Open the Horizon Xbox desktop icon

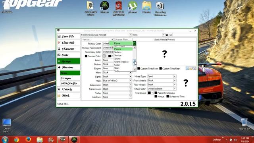[x=104, y=7]
